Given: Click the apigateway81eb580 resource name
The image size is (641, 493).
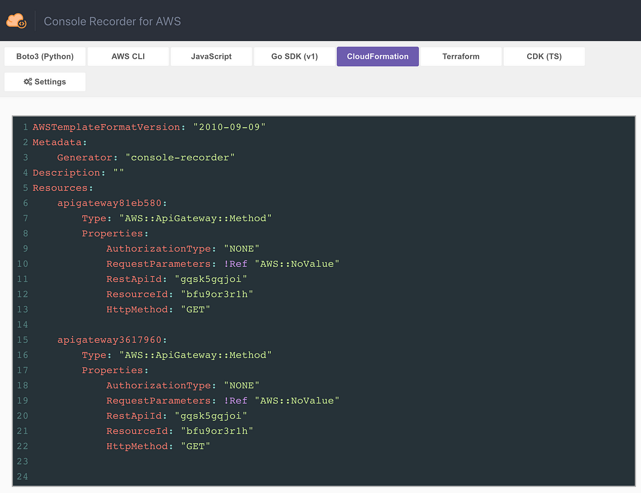Looking at the screenshot, I should click(x=110, y=203).
